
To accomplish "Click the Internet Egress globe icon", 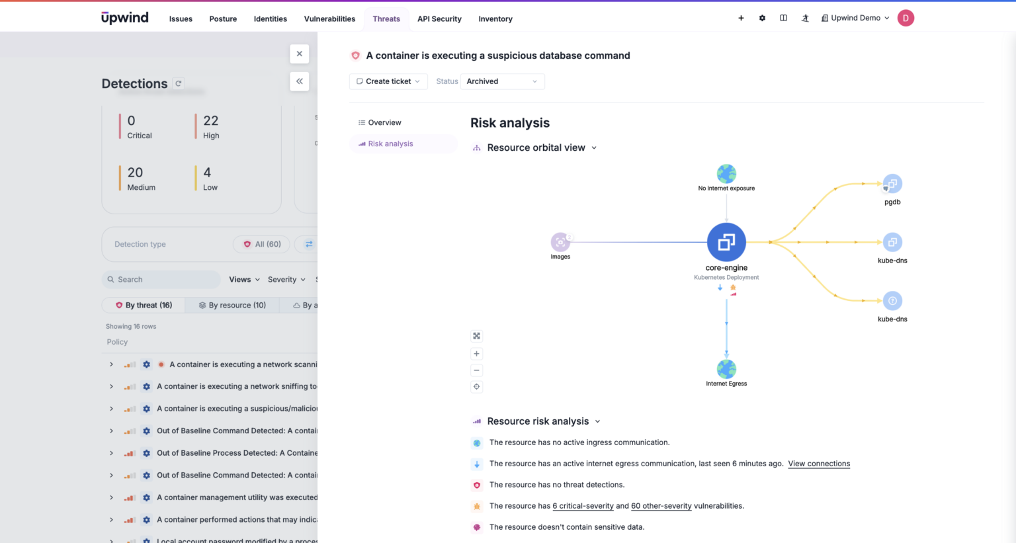I will click(726, 369).
